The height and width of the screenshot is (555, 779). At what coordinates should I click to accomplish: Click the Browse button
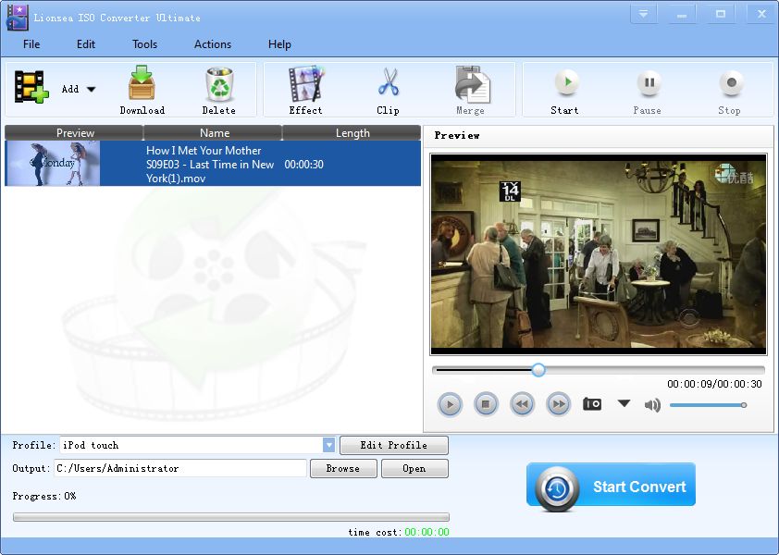pyautogui.click(x=343, y=468)
